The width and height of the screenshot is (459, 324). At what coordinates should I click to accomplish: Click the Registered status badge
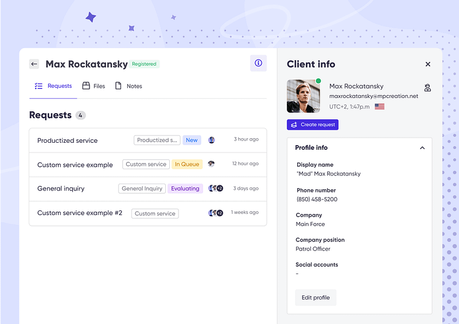pos(144,64)
